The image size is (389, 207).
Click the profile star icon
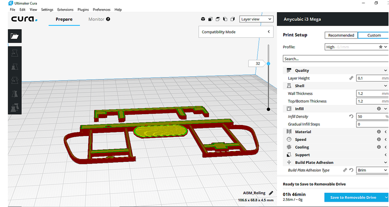381,47
